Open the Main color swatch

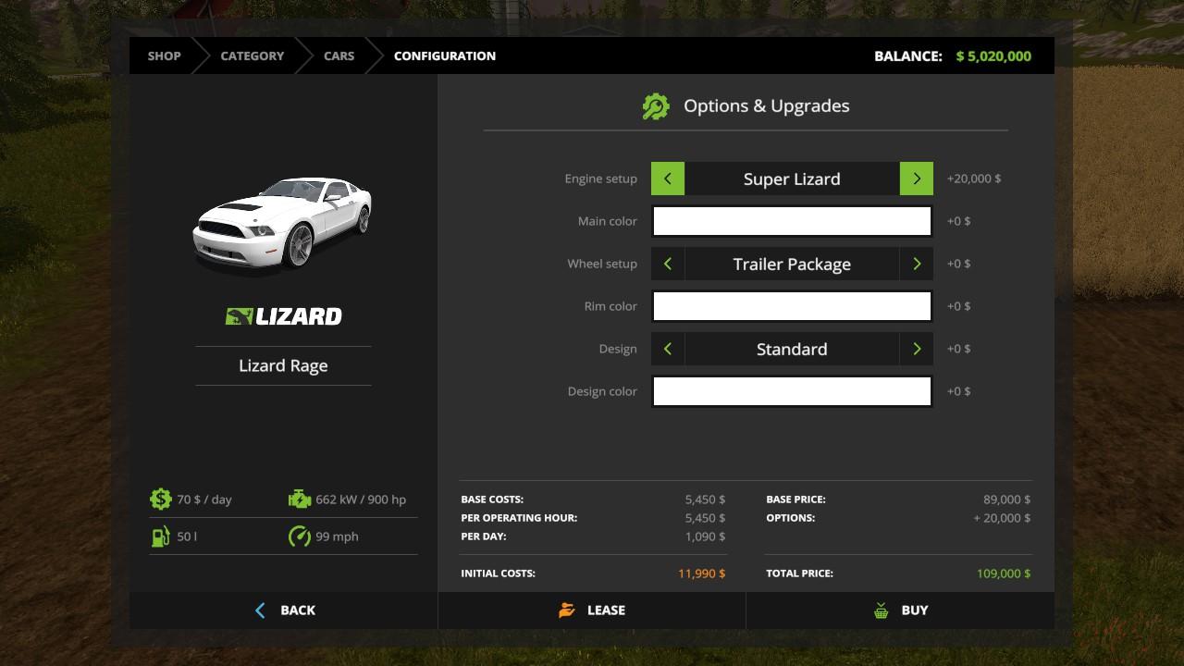point(792,221)
